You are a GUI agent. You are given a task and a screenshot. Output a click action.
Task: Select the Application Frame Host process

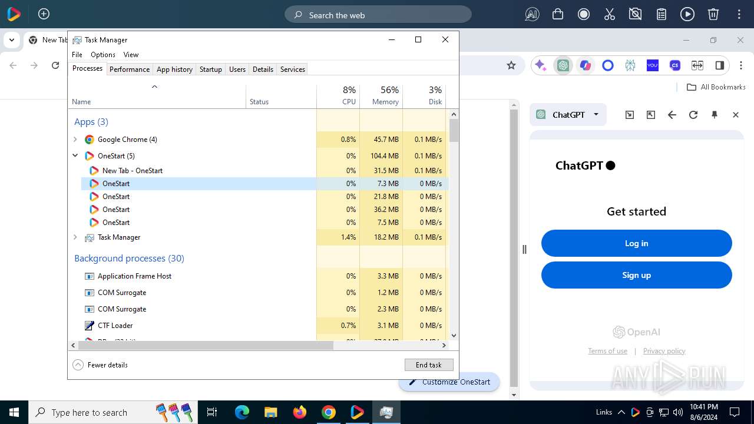click(258, 276)
